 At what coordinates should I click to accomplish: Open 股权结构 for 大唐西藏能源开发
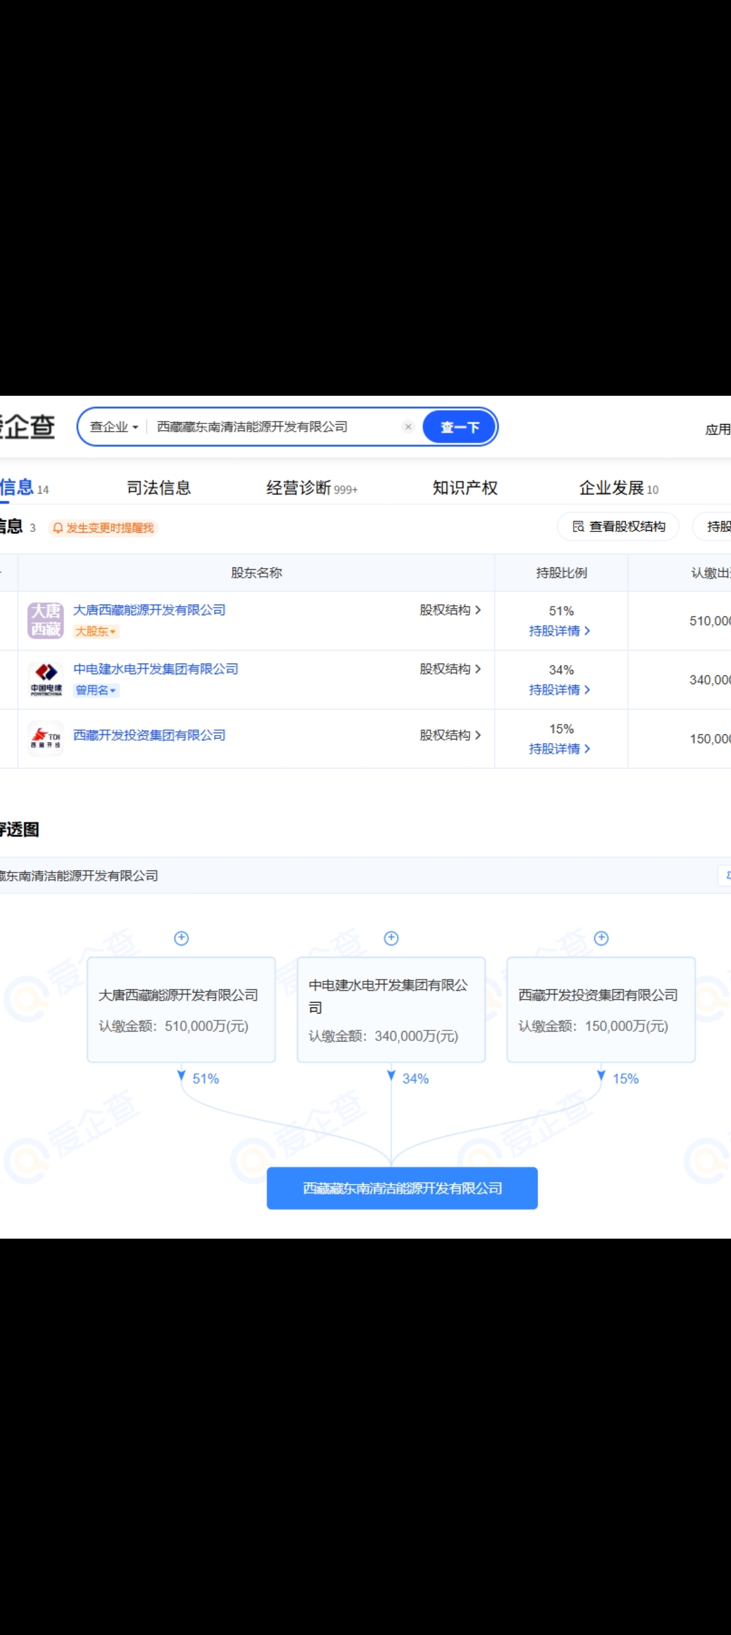click(450, 610)
